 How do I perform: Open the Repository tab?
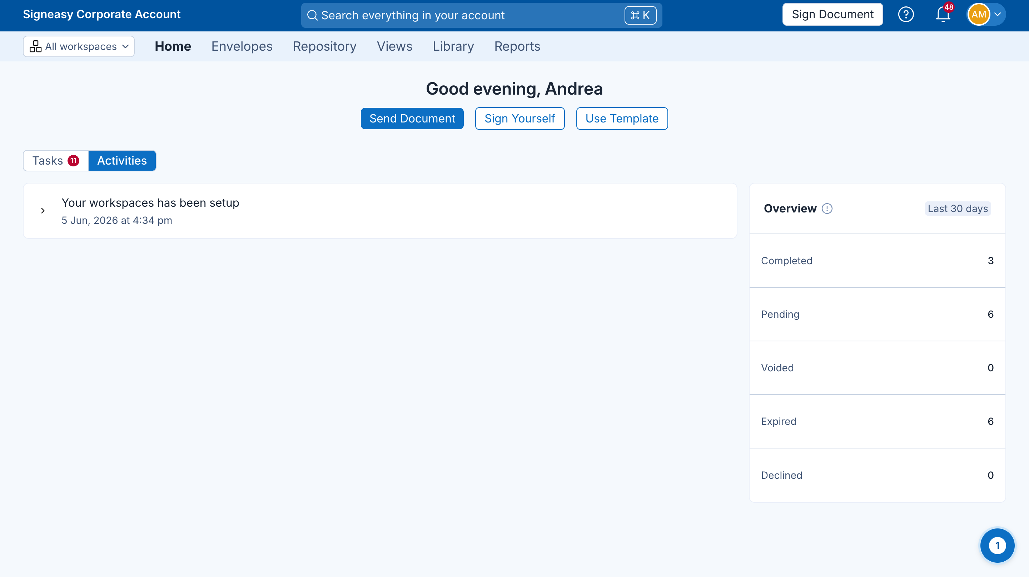tap(324, 46)
